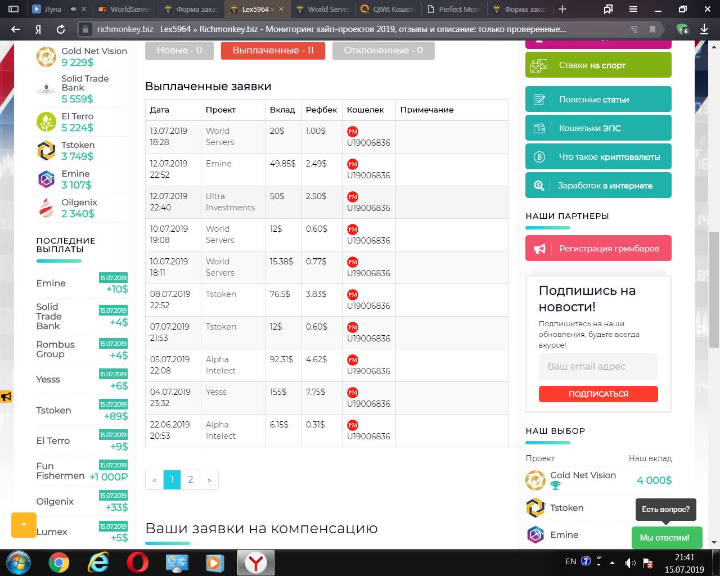Click the Gold Net Vision logo under Наш выбор

point(535,480)
